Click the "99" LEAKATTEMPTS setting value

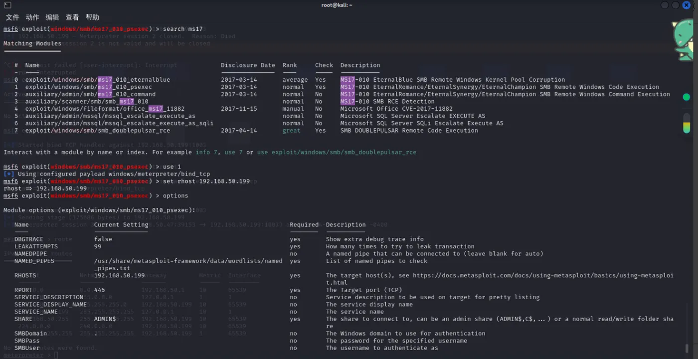click(98, 246)
